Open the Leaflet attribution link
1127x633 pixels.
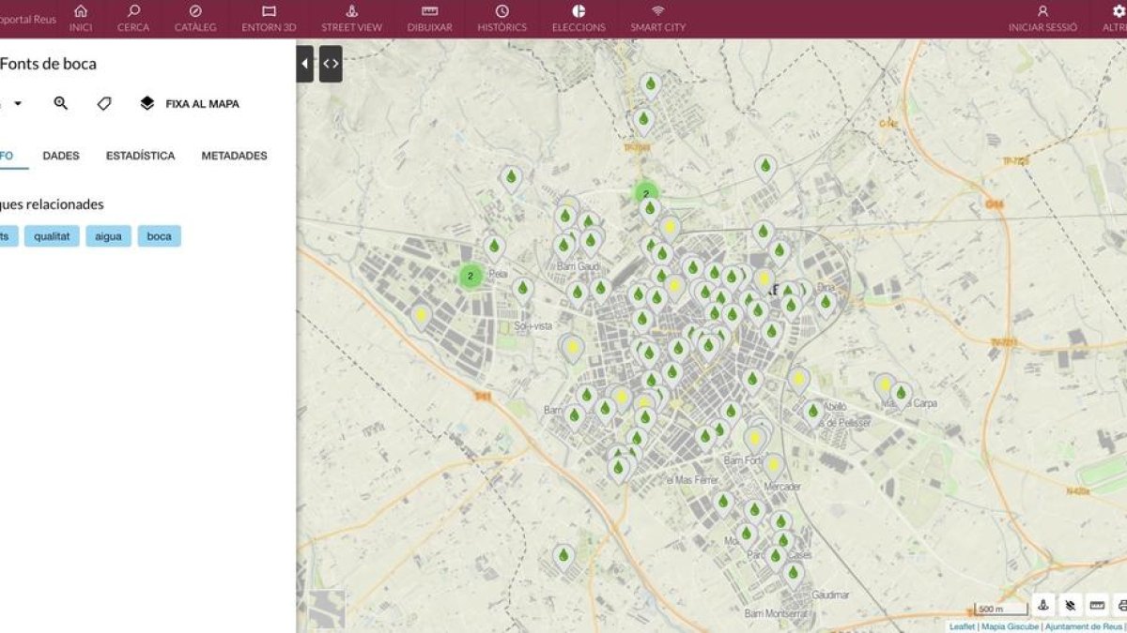(x=962, y=626)
